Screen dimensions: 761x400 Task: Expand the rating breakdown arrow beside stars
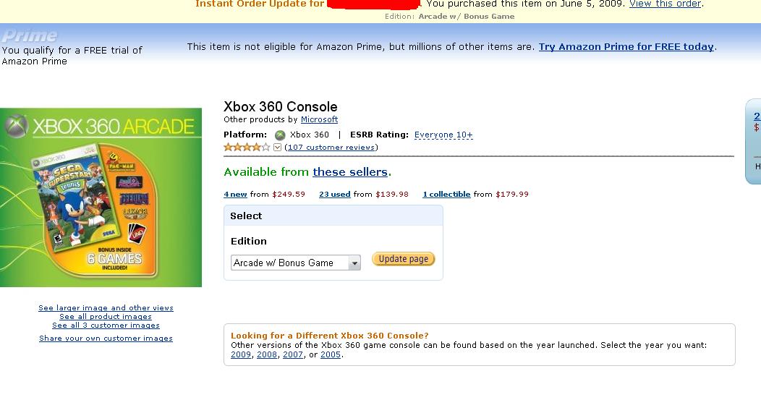pos(277,148)
